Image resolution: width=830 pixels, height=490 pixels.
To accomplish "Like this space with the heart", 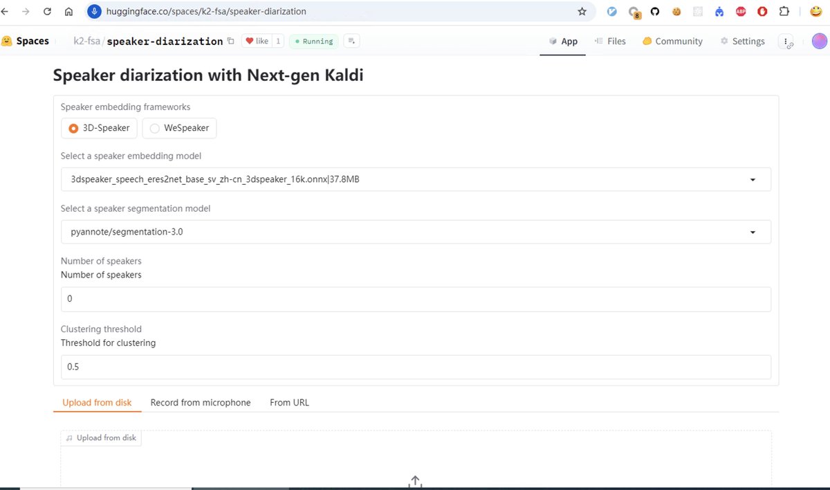I will pos(257,41).
